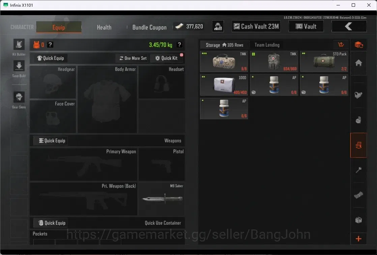Select the armor vest category icon
The width and height of the screenshot is (377, 255).
[358, 95]
